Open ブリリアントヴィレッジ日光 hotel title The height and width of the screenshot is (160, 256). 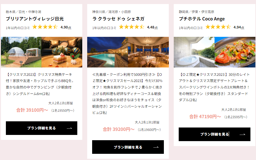[x=35, y=19]
